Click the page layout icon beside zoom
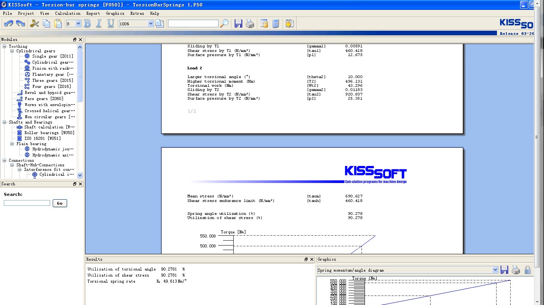This screenshot has height=305, width=544. (x=160, y=23)
